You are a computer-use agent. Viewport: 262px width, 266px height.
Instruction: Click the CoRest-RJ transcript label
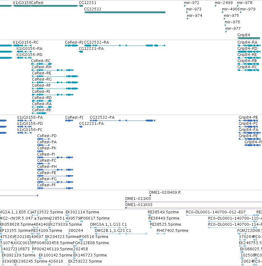coord(74,42)
